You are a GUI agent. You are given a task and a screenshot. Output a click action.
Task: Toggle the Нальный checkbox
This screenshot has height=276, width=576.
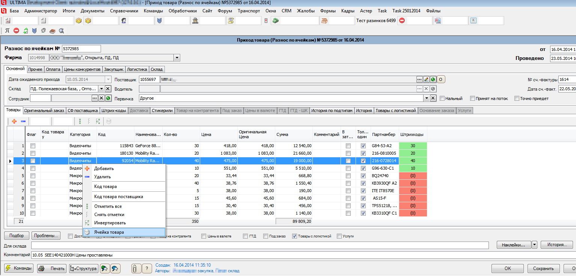tap(442, 98)
